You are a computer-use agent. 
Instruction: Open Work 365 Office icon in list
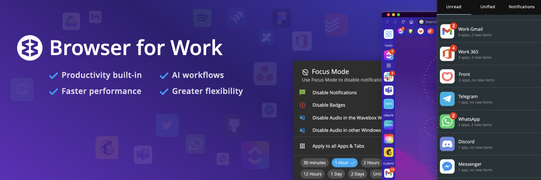click(x=447, y=54)
